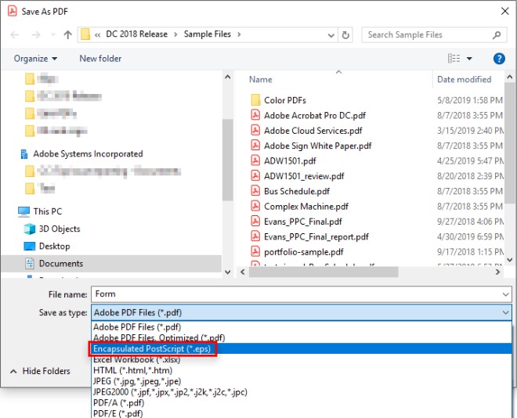The width and height of the screenshot is (517, 418).
Task: Click Hide Folders toggle
Action: 40,371
